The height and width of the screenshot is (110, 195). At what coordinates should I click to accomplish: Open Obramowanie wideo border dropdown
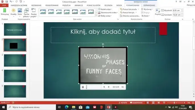(x=108, y=13)
